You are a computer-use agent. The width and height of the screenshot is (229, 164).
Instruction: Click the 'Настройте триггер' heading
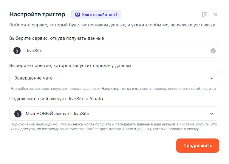tap(37, 14)
